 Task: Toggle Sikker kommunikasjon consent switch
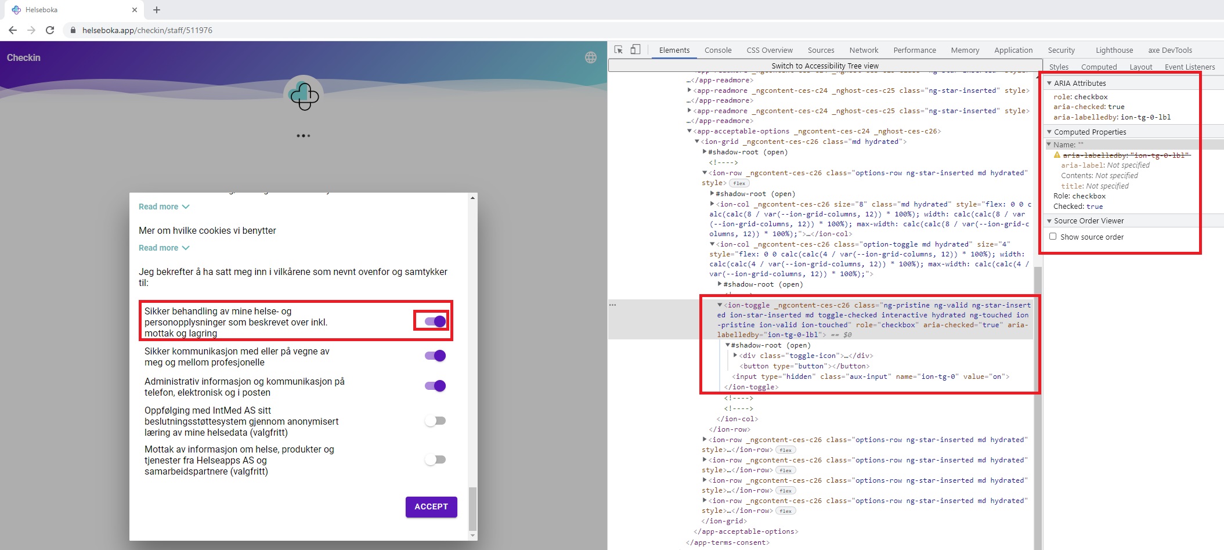click(435, 356)
